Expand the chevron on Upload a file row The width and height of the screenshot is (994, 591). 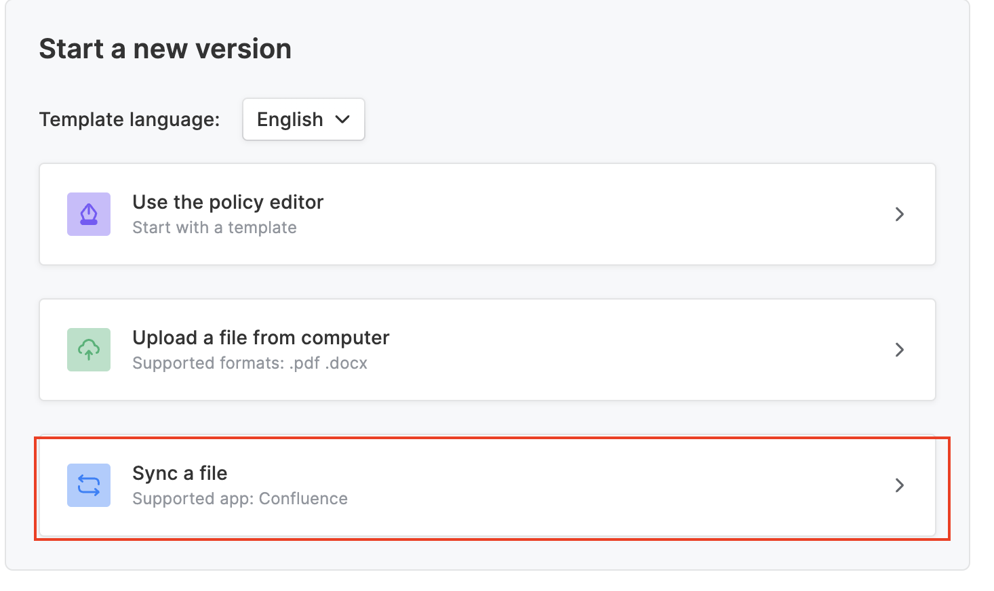(900, 350)
